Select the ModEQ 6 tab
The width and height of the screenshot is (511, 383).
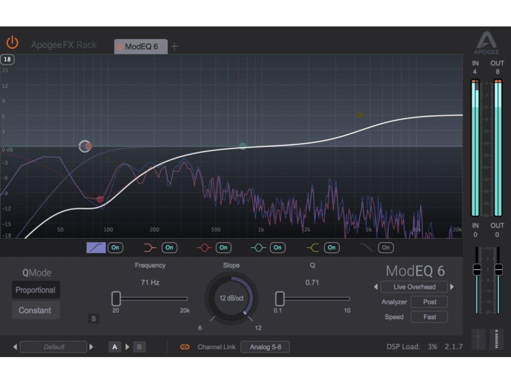[141, 46]
